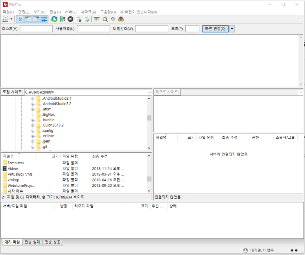
Task: Click the 빠른 연결(Q) button
Action: (216, 29)
